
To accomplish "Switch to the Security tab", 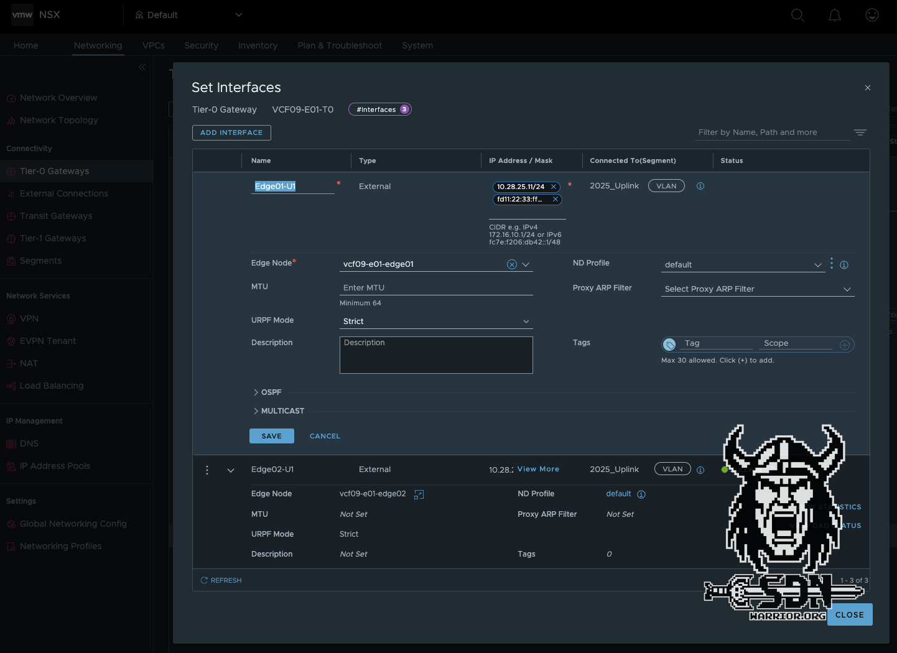I will pos(201,45).
